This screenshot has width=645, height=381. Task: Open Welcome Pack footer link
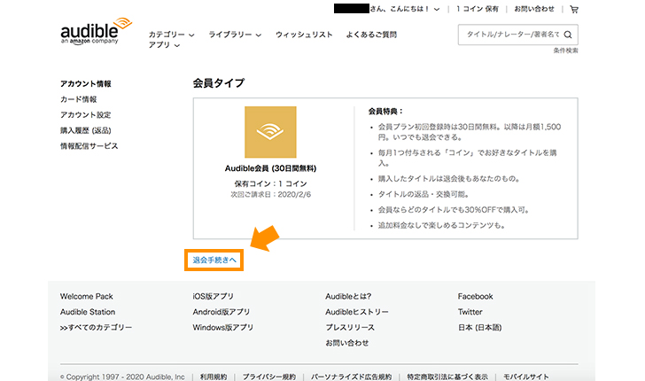click(87, 296)
